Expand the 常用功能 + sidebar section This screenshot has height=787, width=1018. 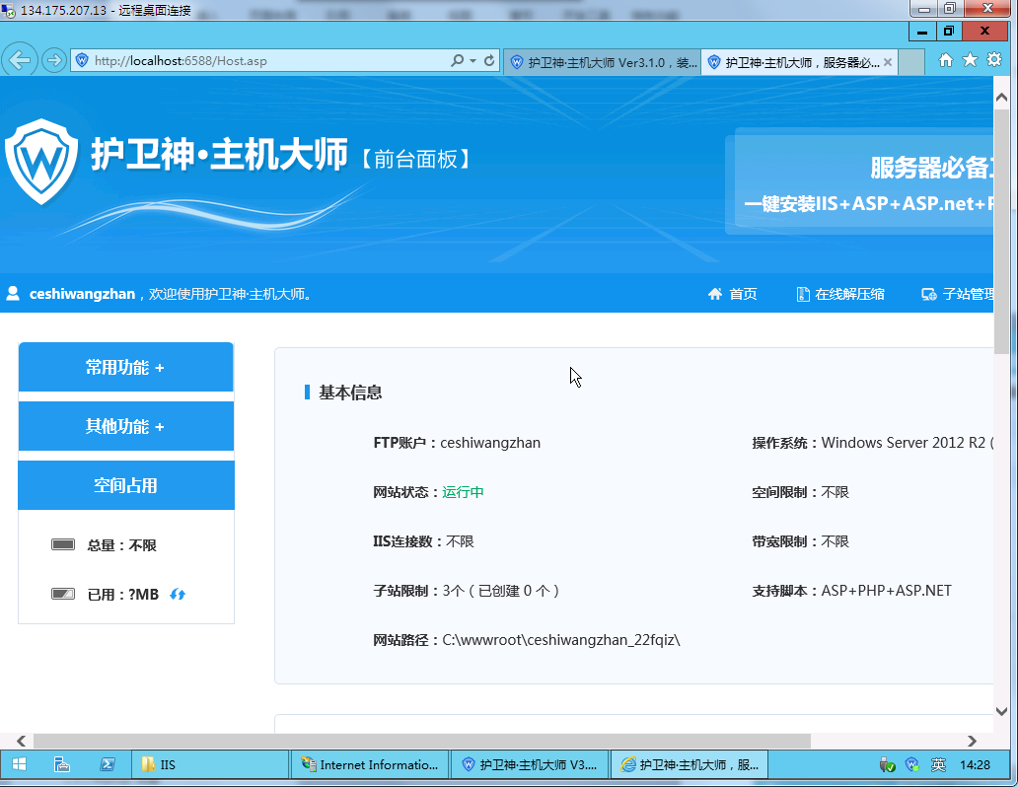pyautogui.click(x=126, y=367)
